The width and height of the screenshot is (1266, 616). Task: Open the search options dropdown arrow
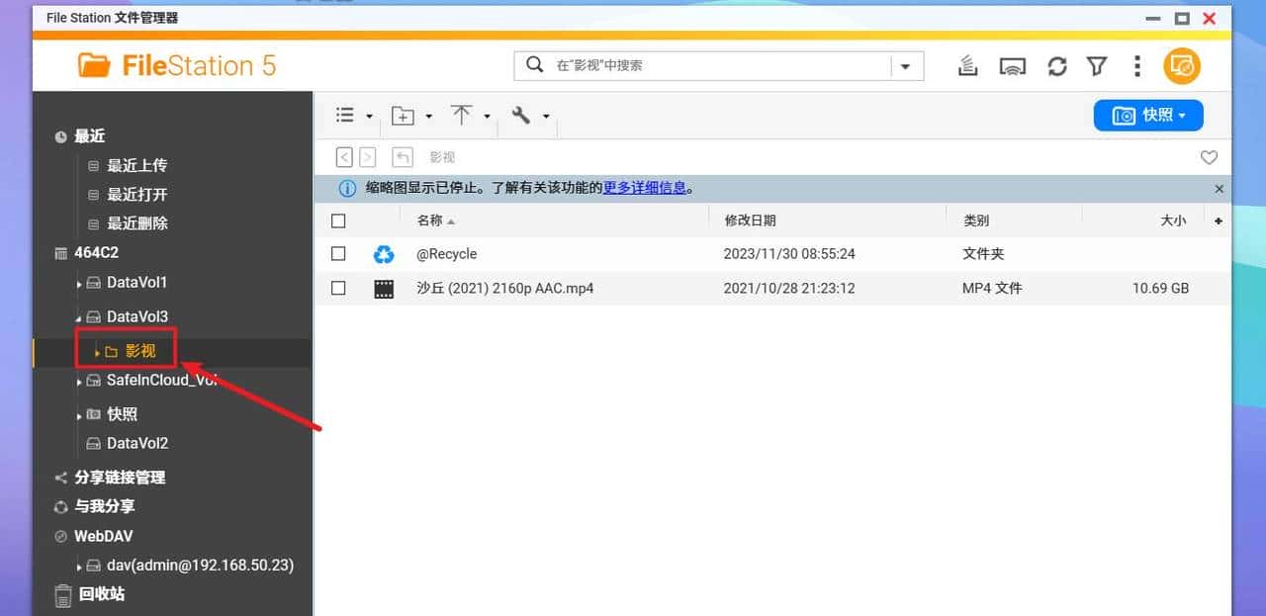(x=906, y=66)
